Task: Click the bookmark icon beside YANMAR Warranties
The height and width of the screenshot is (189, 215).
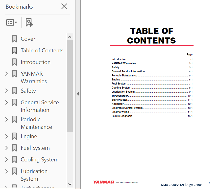Action: (x=14, y=74)
